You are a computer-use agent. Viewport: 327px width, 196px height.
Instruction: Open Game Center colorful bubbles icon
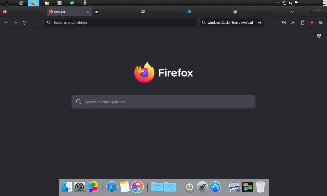coord(92,187)
